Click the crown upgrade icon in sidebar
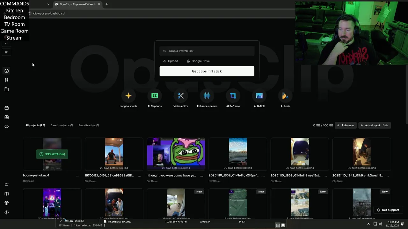This screenshot has height=229, width=408. (6, 184)
